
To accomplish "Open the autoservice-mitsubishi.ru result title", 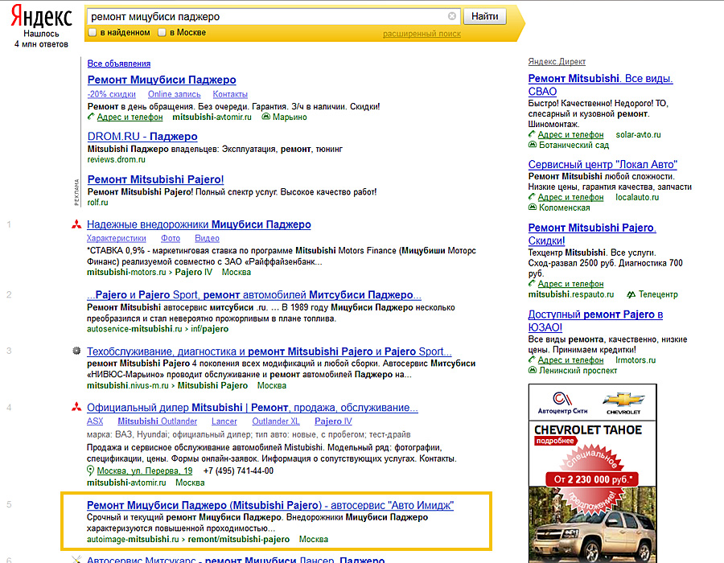I will [254, 295].
